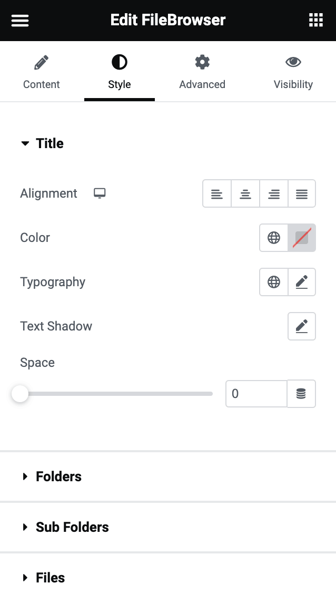Click the responsive desktop device icon

(100, 193)
